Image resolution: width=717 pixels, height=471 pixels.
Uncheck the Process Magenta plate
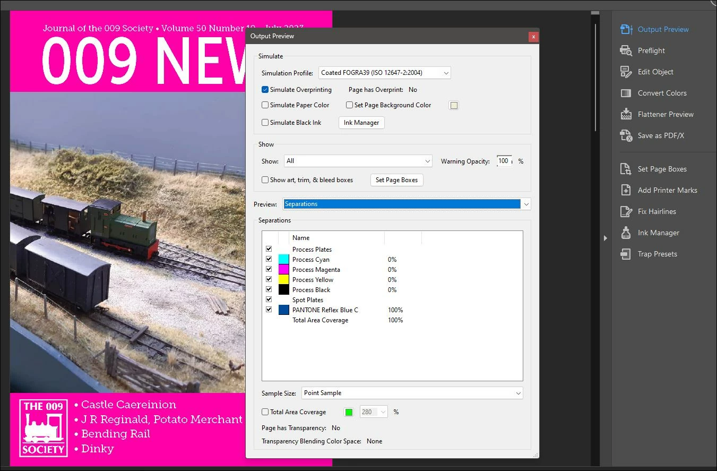(x=269, y=269)
